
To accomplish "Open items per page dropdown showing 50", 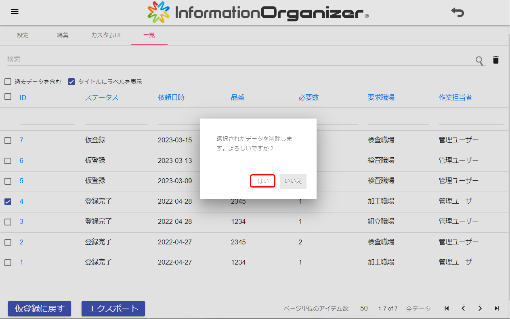I will 364,309.
